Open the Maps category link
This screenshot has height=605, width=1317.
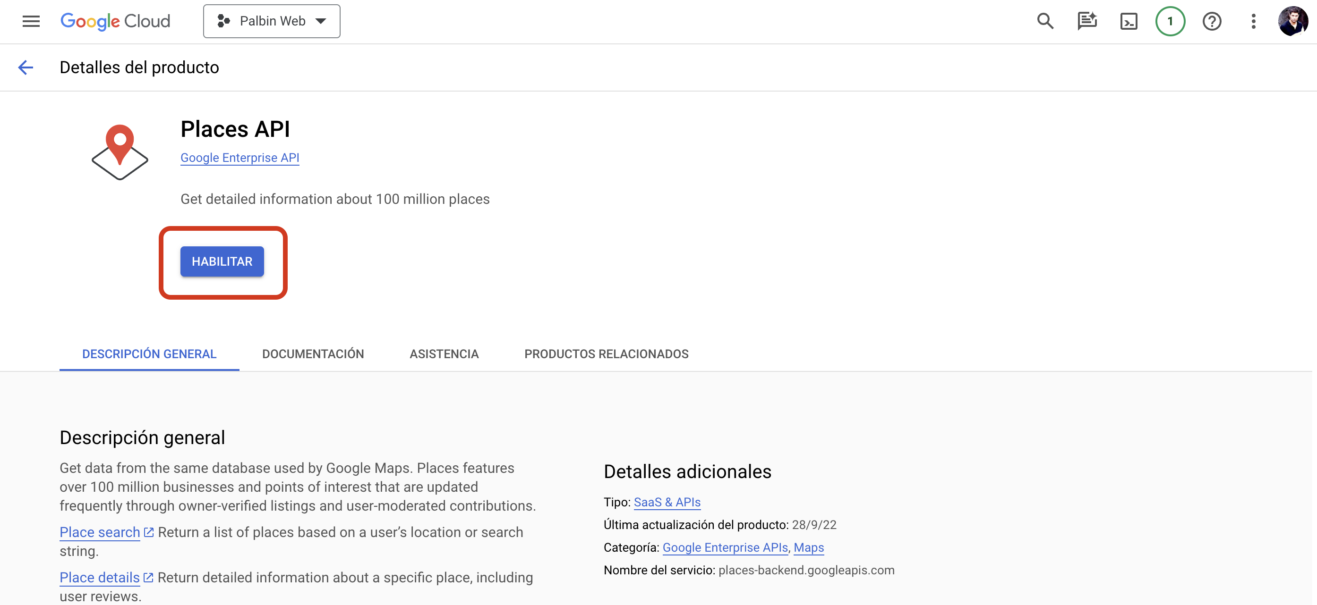(808, 547)
